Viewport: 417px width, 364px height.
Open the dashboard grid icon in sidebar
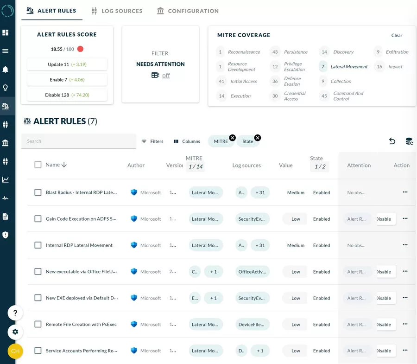(x=5, y=32)
